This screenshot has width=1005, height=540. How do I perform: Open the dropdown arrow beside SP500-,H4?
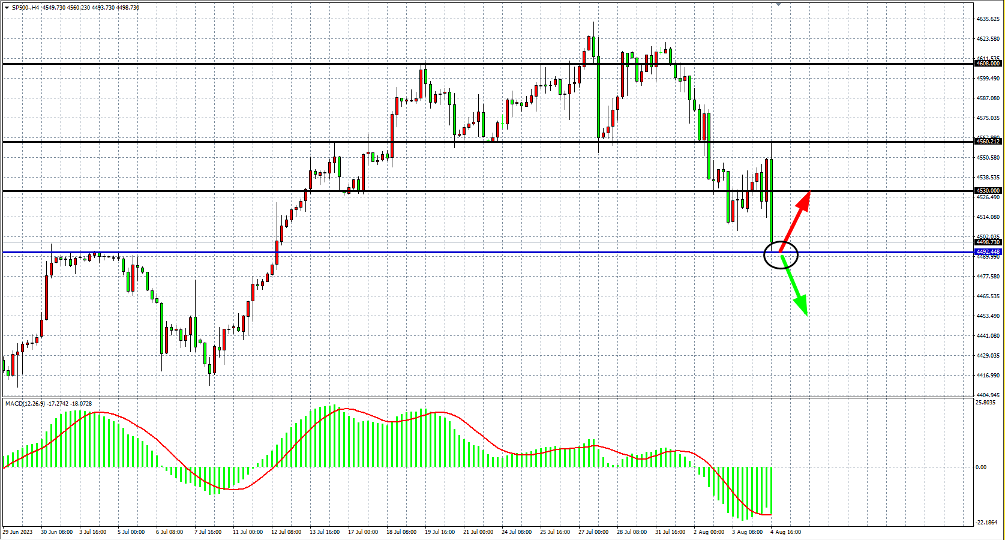pyautogui.click(x=7, y=8)
